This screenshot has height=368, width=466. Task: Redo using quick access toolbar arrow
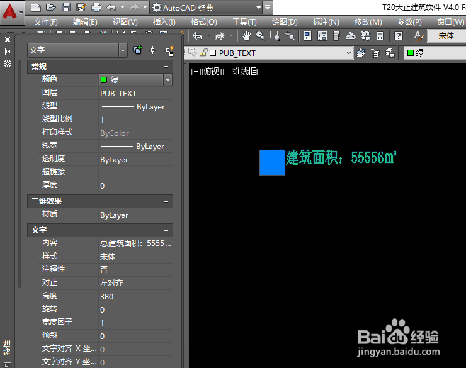[134, 8]
